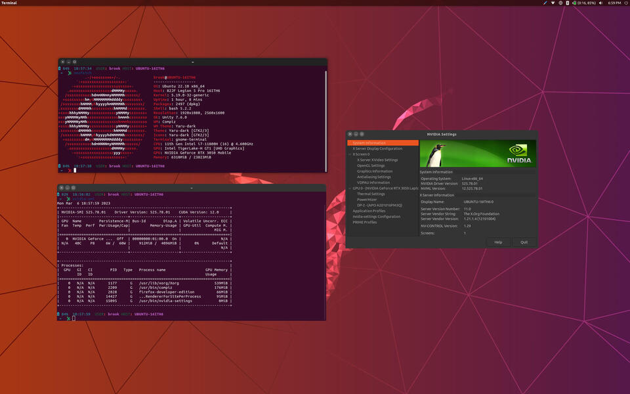The height and width of the screenshot is (394, 630).
Task: Click '1 hour, 8 mins' uptime text
Action: click(187, 99)
